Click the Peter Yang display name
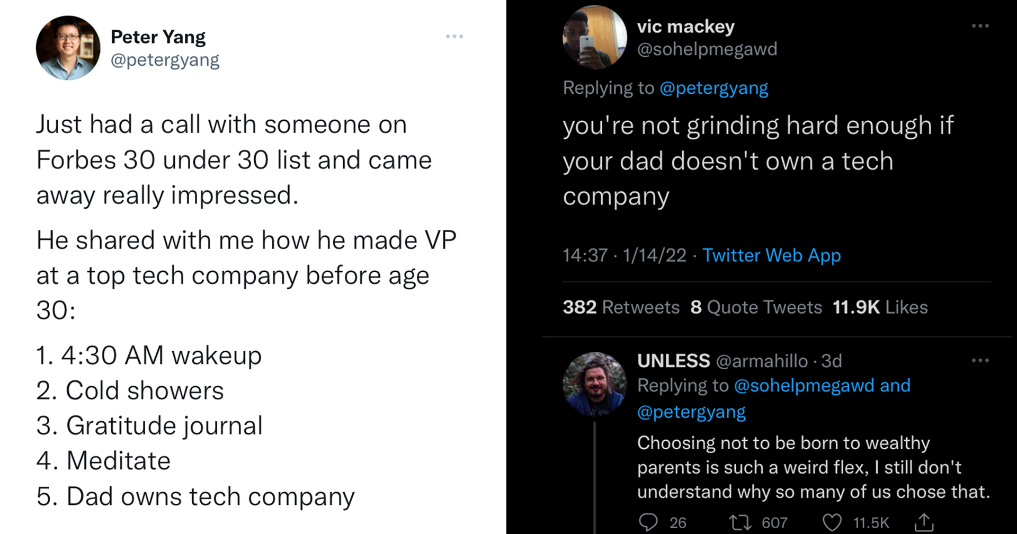This screenshot has height=534, width=1017. [158, 37]
